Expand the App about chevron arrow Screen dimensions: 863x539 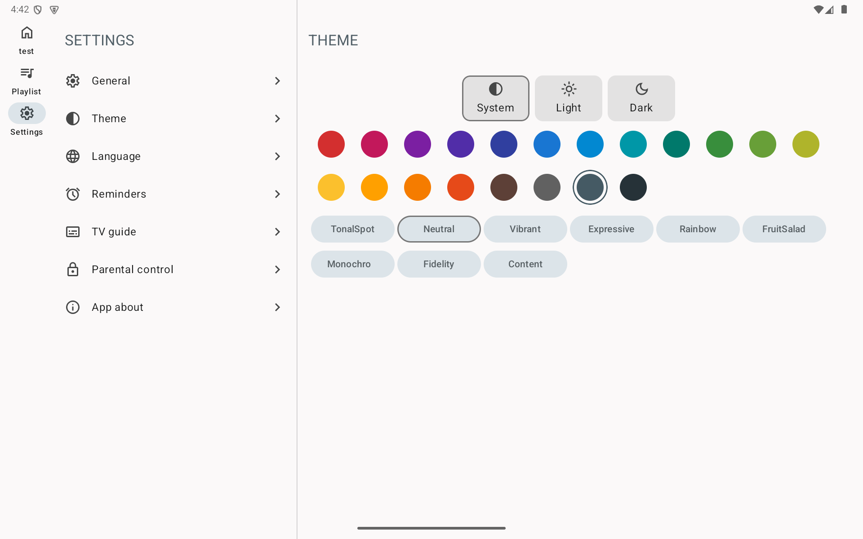click(277, 307)
